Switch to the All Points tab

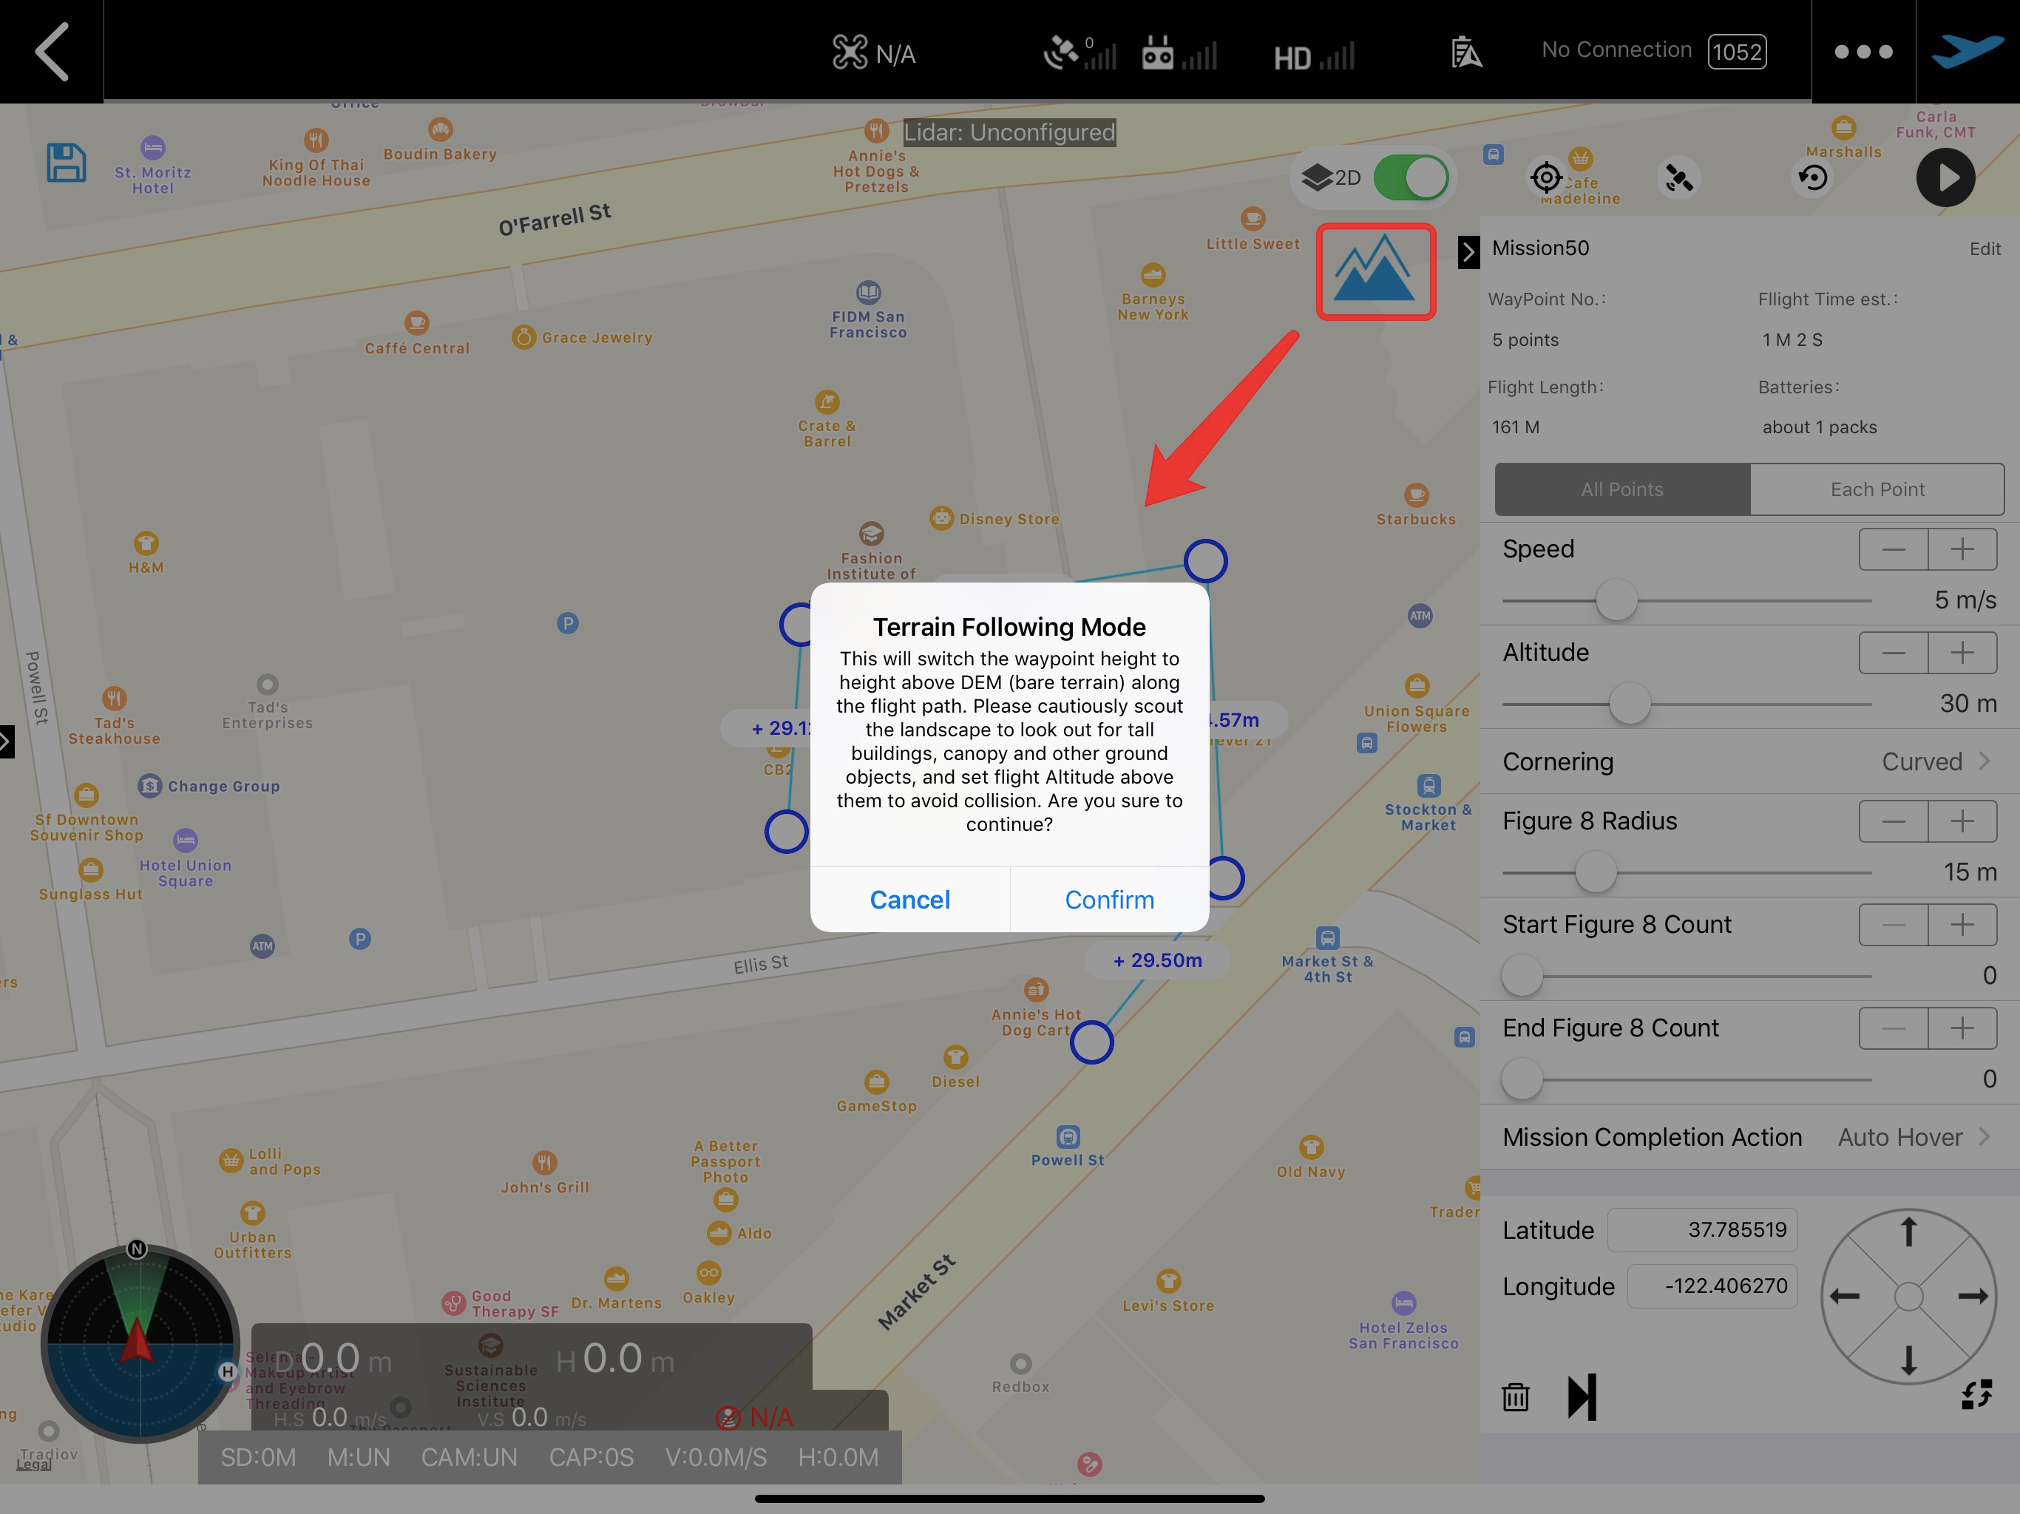(x=1622, y=489)
